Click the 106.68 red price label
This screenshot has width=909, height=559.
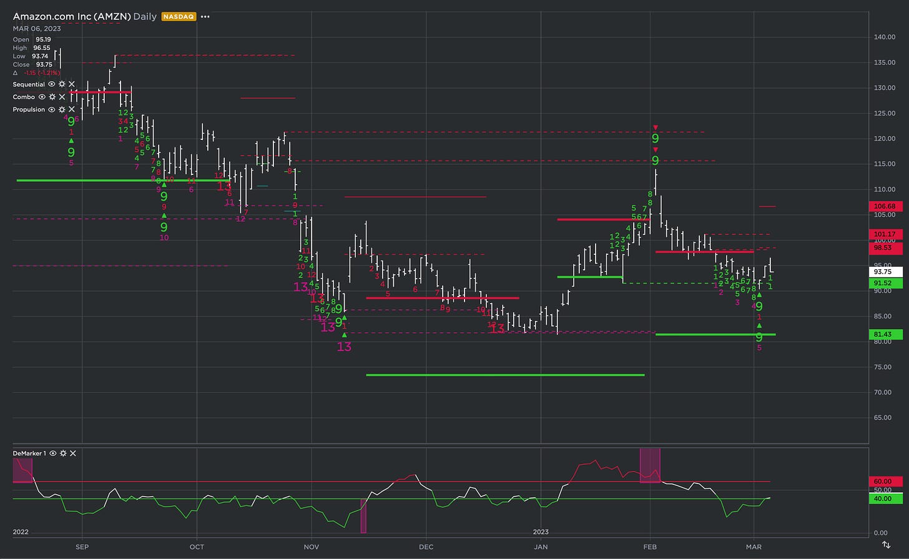(885, 206)
